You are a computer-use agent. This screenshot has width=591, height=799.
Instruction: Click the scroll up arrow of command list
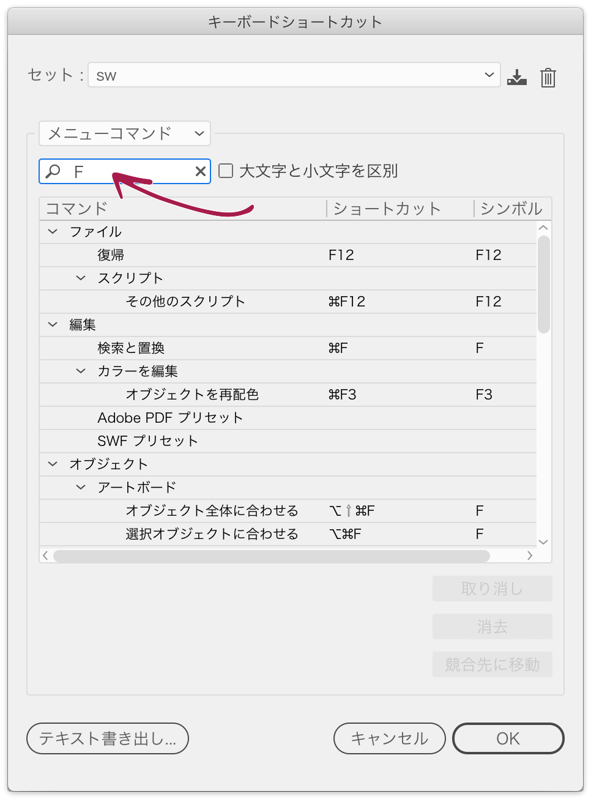point(543,228)
